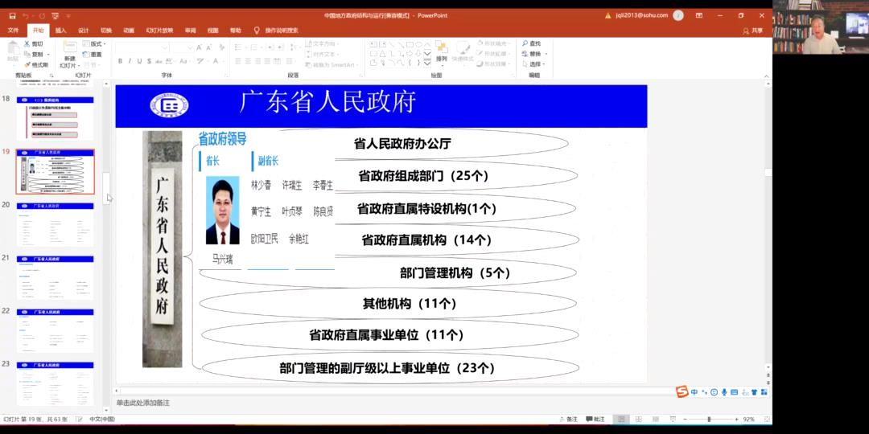Click the Sogou microphone voice input icon
Image resolution: width=869 pixels, height=434 pixels.
tap(724, 392)
